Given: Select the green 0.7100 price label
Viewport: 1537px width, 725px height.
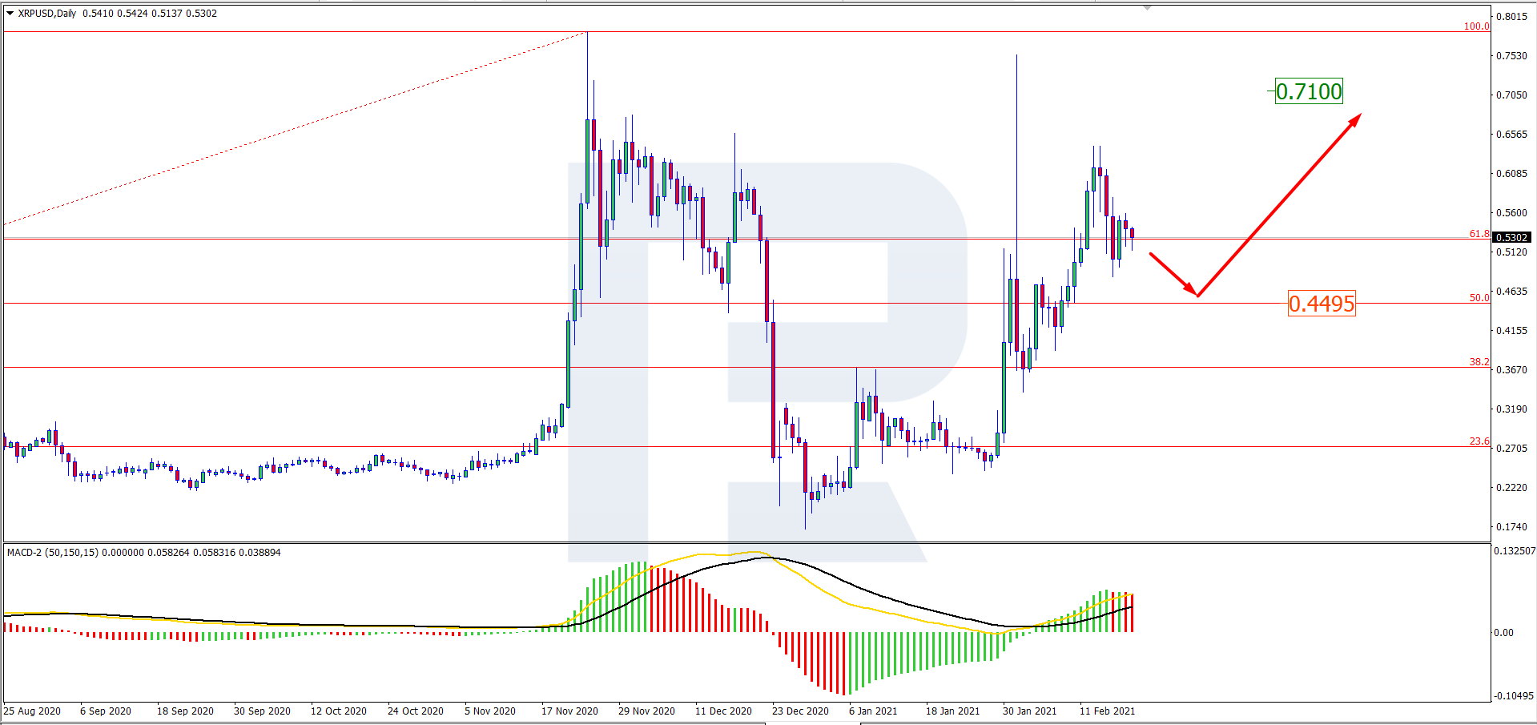Looking at the screenshot, I should click(1308, 91).
